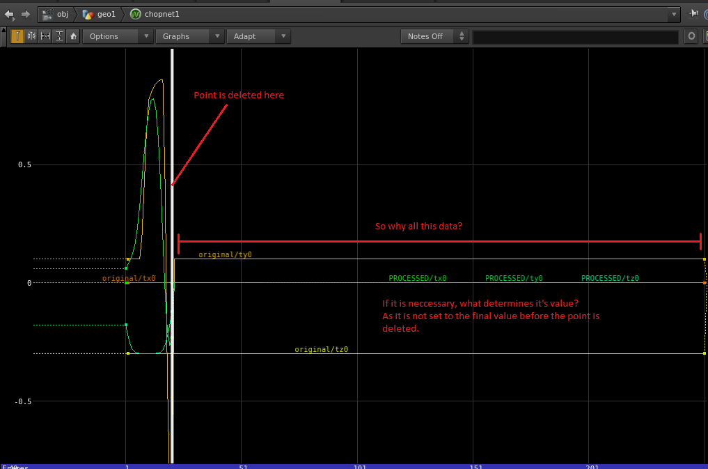708x469 pixels.
Task: Navigate to geo1 in the path bar
Action: tap(107, 15)
